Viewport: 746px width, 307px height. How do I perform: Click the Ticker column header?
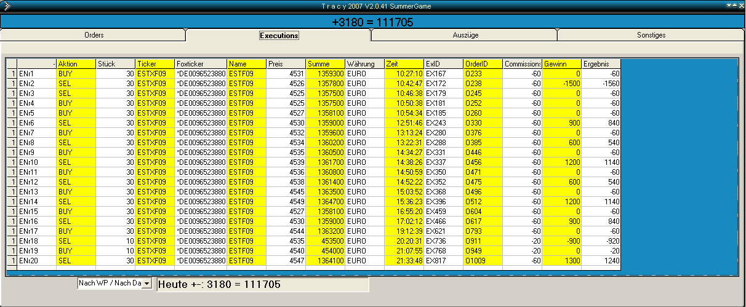coord(154,64)
